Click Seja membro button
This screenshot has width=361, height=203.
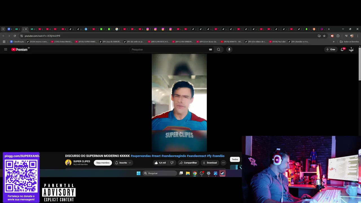[x=103, y=163]
